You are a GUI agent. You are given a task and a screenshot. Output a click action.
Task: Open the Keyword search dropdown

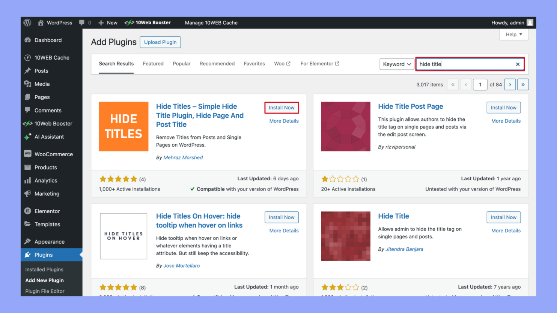click(x=396, y=64)
